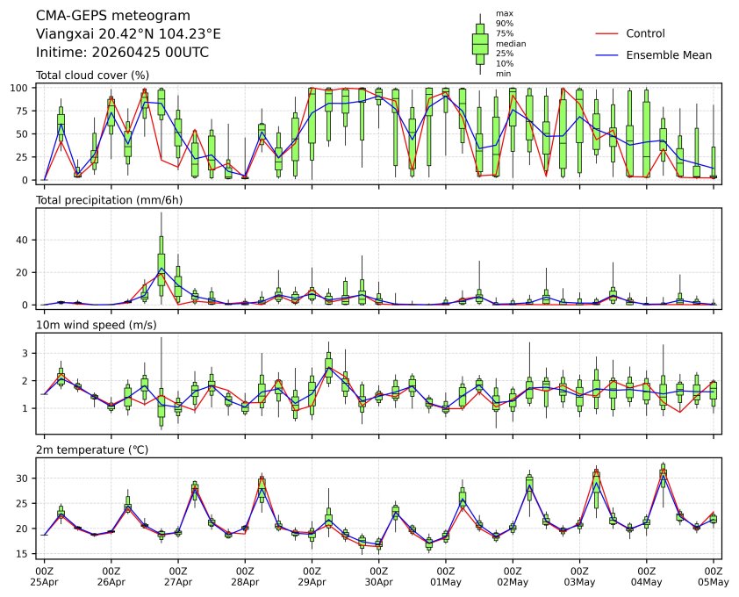
Task: Click the box plot legend icon
Action: coord(480,43)
